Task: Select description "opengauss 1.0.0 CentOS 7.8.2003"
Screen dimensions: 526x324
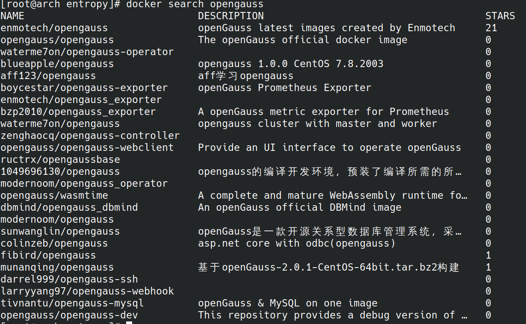Action: pos(291,64)
